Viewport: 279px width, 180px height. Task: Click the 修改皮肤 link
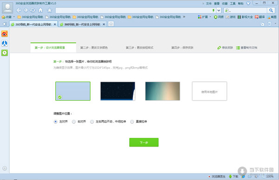[225, 48]
